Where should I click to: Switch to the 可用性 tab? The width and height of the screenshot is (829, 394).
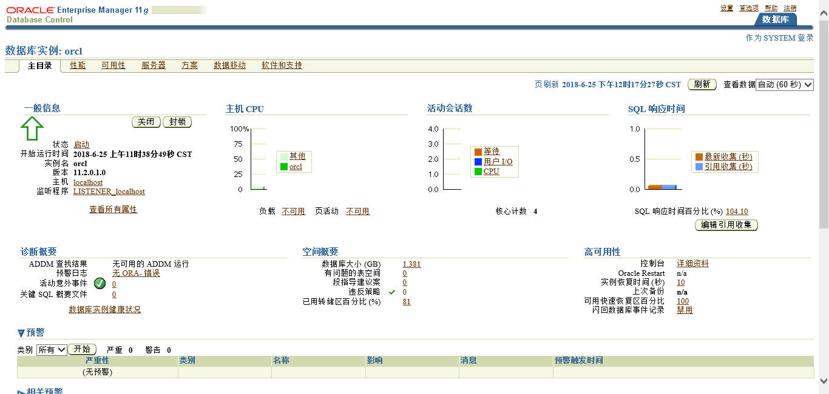coord(113,65)
